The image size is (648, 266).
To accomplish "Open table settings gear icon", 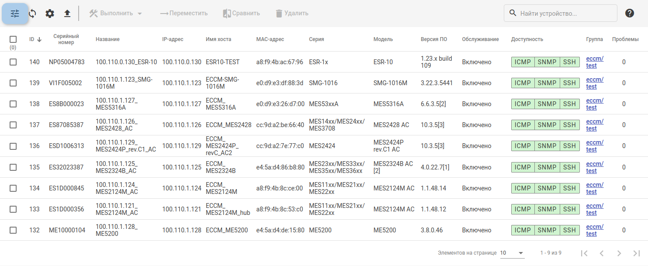I will [x=50, y=14].
